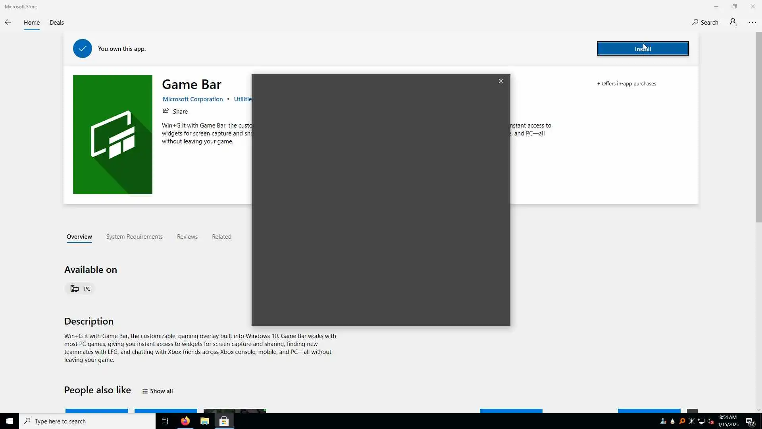762x429 pixels.
Task: Open the Related tab
Action: 221,237
